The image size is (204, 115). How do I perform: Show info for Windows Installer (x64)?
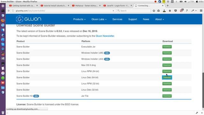point(107,59)
